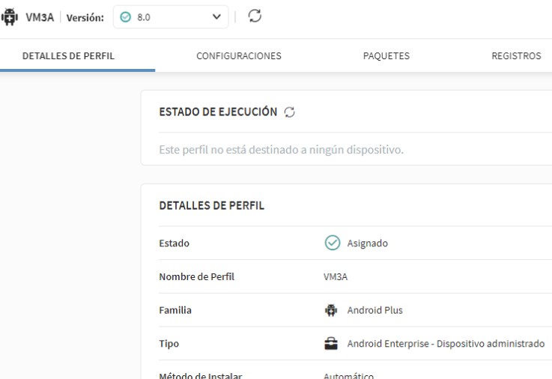Click the briefcase icon in Tipo row
The height and width of the screenshot is (379, 552).
pyautogui.click(x=331, y=344)
